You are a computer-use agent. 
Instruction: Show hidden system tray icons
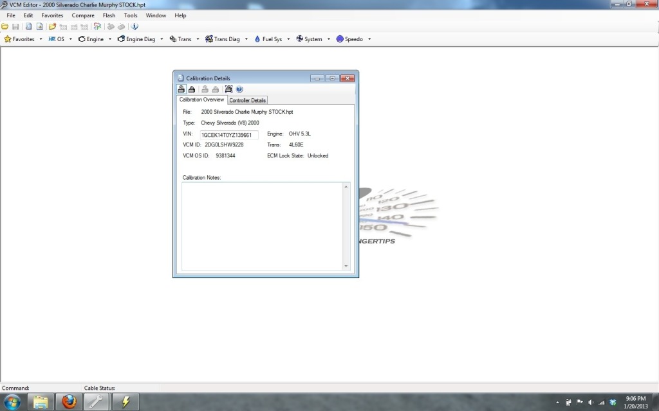click(x=557, y=402)
